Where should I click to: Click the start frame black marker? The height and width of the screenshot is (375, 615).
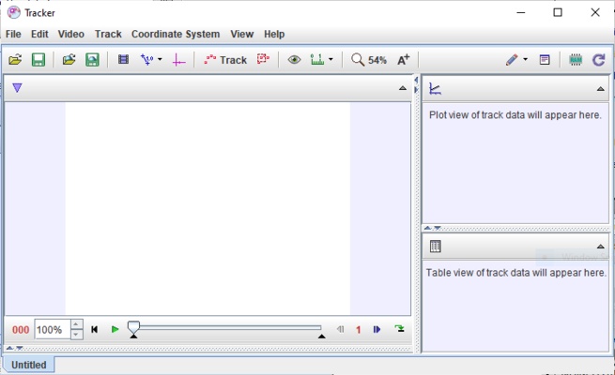(x=133, y=336)
